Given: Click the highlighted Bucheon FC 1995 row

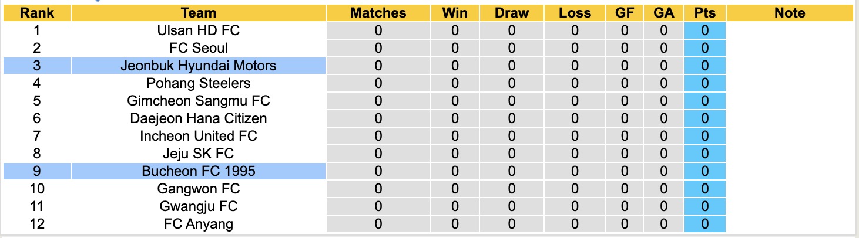Looking at the screenshot, I should click(x=199, y=171).
